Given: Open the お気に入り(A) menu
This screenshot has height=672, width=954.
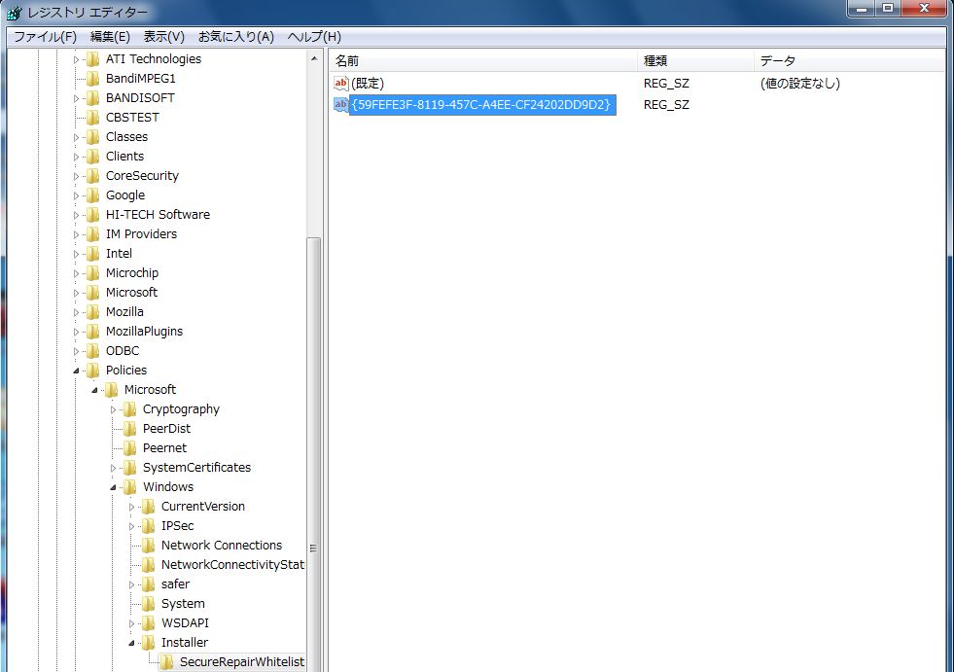Looking at the screenshot, I should pyautogui.click(x=236, y=37).
